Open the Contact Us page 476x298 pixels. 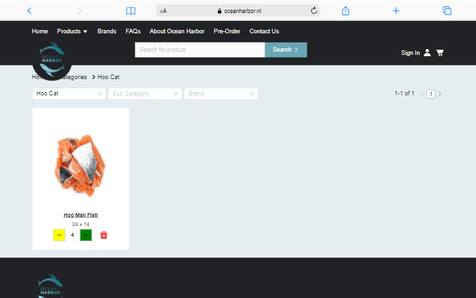(x=264, y=31)
